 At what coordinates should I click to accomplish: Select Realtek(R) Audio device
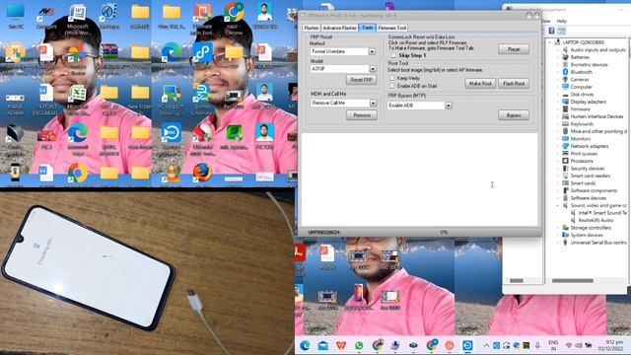pos(596,220)
